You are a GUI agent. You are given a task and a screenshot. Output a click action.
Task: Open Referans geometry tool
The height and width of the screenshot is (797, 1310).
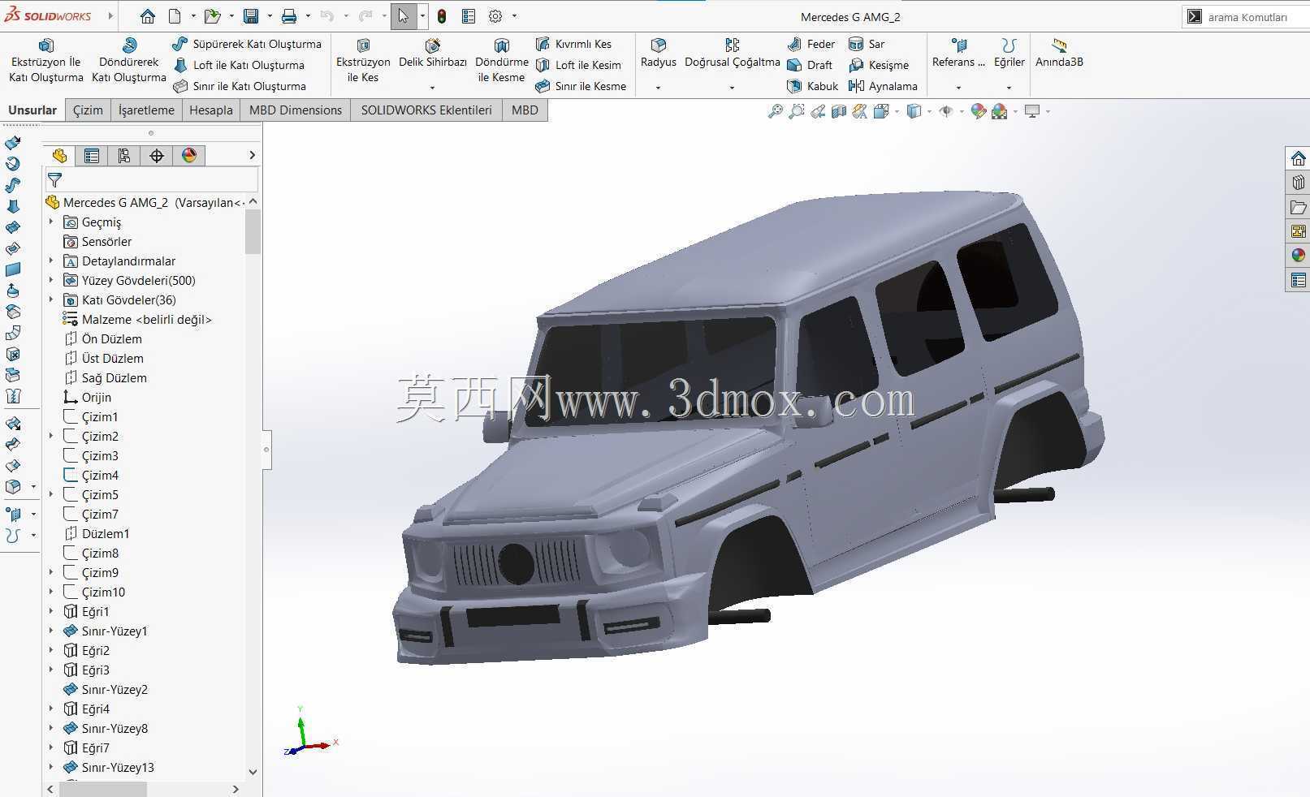[x=958, y=54]
